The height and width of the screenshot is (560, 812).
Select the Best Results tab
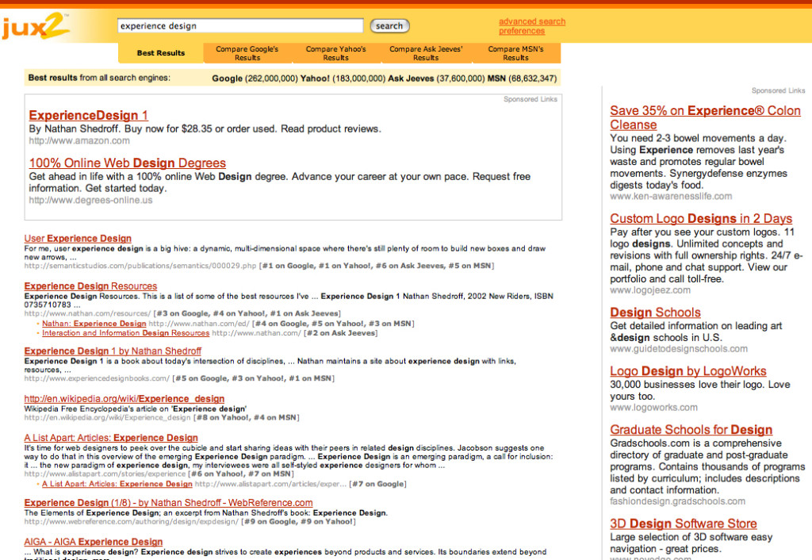tap(161, 53)
